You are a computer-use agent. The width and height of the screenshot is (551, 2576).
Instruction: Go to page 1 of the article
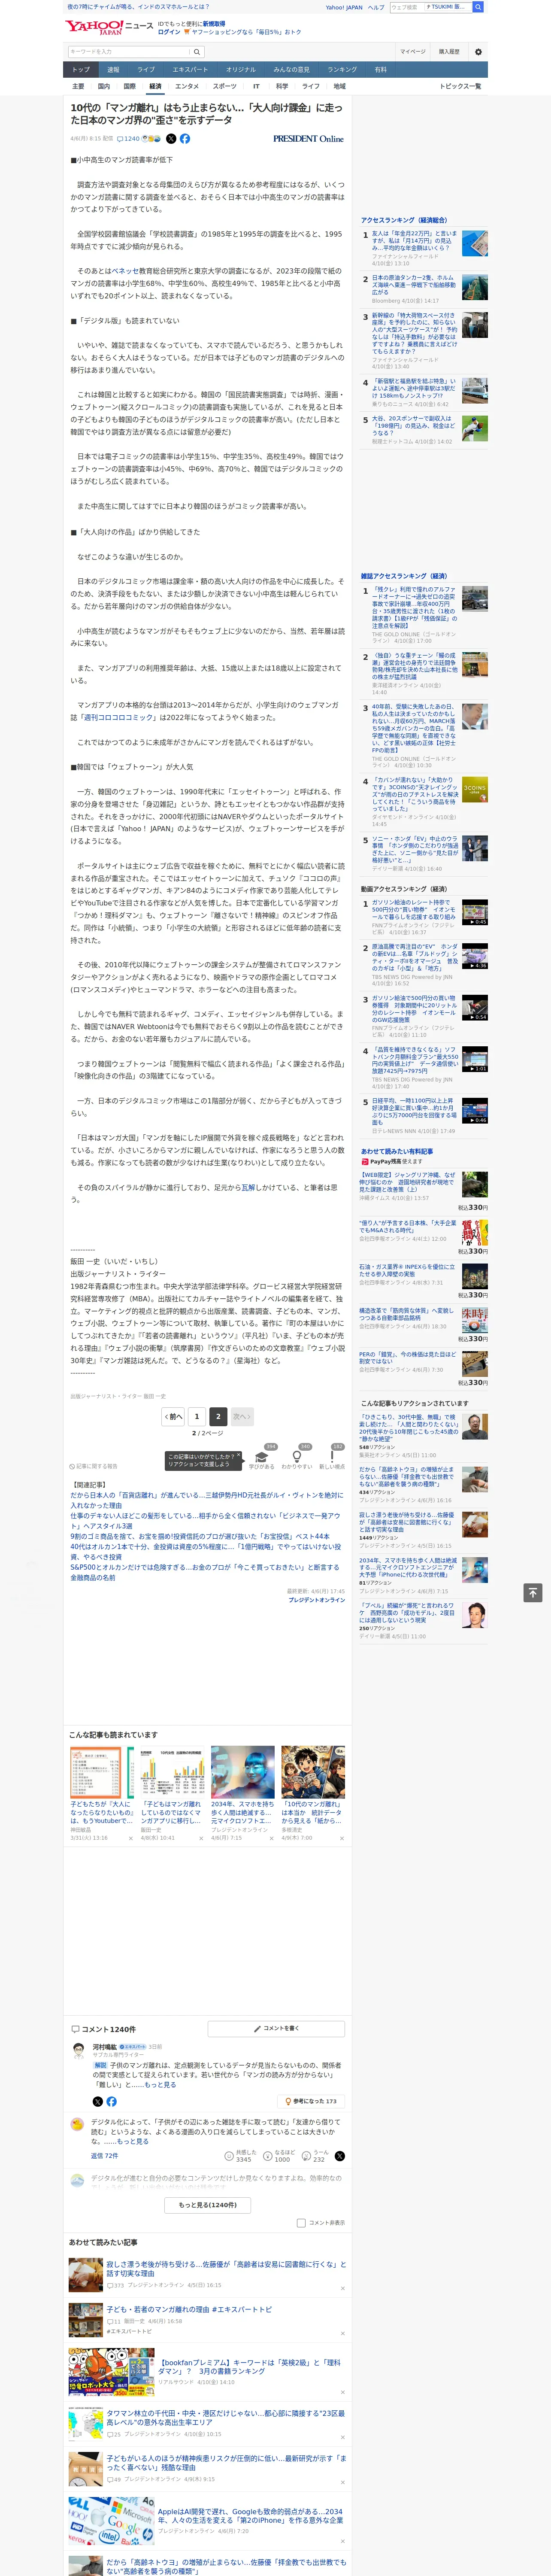click(197, 1417)
